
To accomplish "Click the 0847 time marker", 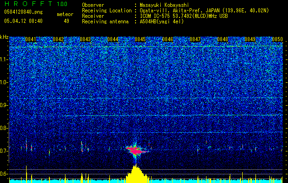I will pos(195,39).
